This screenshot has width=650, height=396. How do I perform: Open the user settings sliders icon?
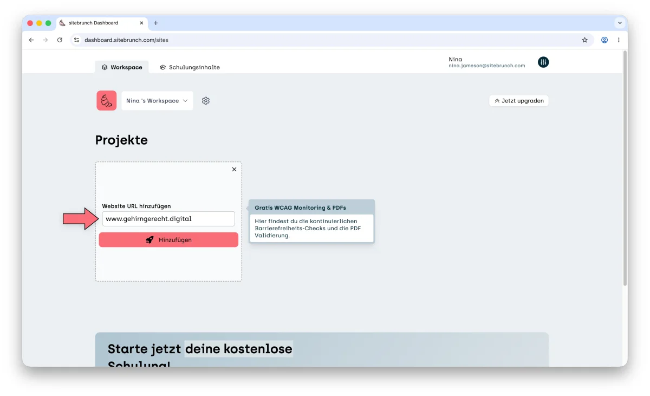(543, 62)
